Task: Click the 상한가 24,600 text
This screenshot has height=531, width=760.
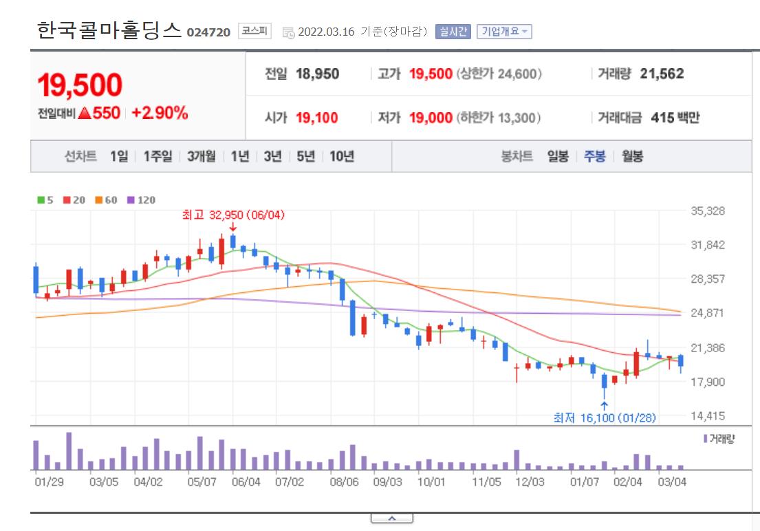Action: pos(499,74)
